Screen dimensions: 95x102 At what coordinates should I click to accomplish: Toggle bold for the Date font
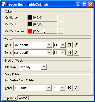coord(70,52)
